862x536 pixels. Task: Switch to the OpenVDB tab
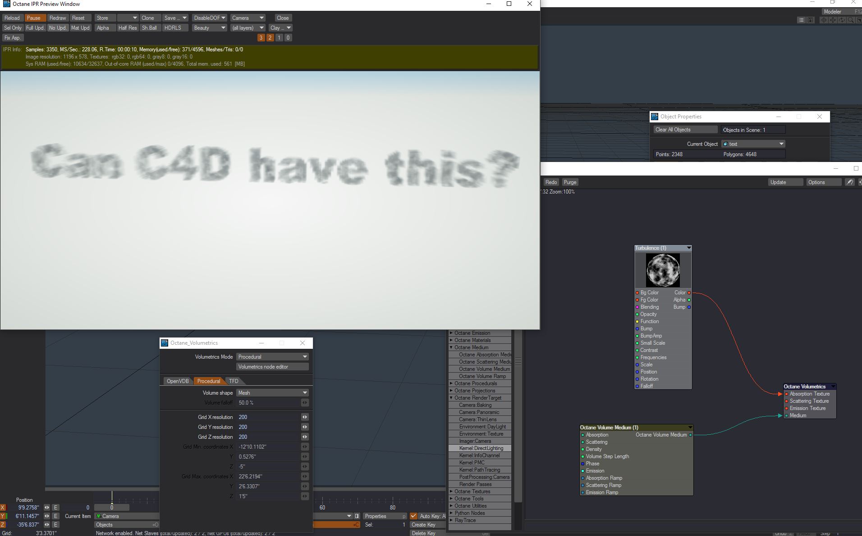coord(178,381)
